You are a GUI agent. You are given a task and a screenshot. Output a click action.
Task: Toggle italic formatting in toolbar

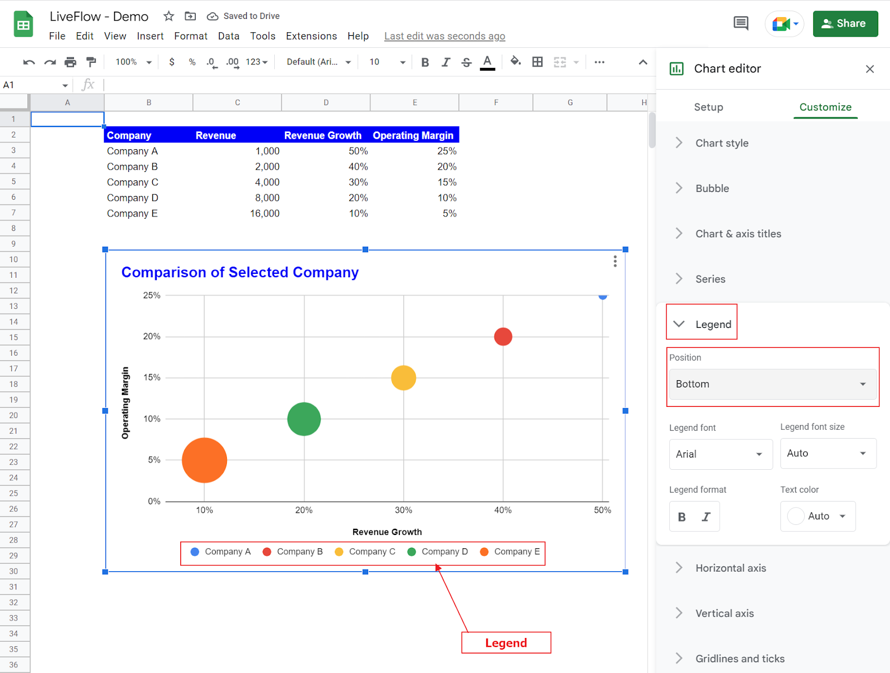click(446, 62)
